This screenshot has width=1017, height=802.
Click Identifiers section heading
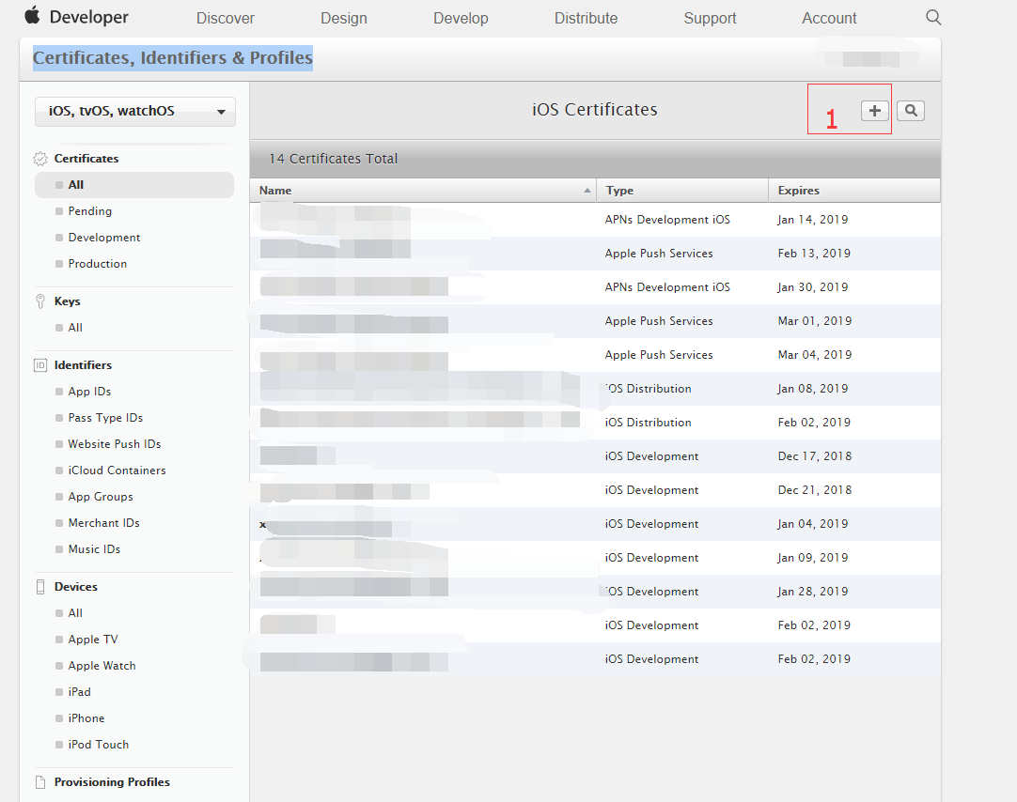click(83, 365)
